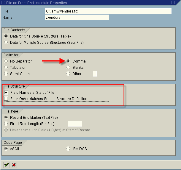This screenshot has width=181, height=170.
Task: Uncheck Field Names at Start of File
Action: tap(6, 93)
